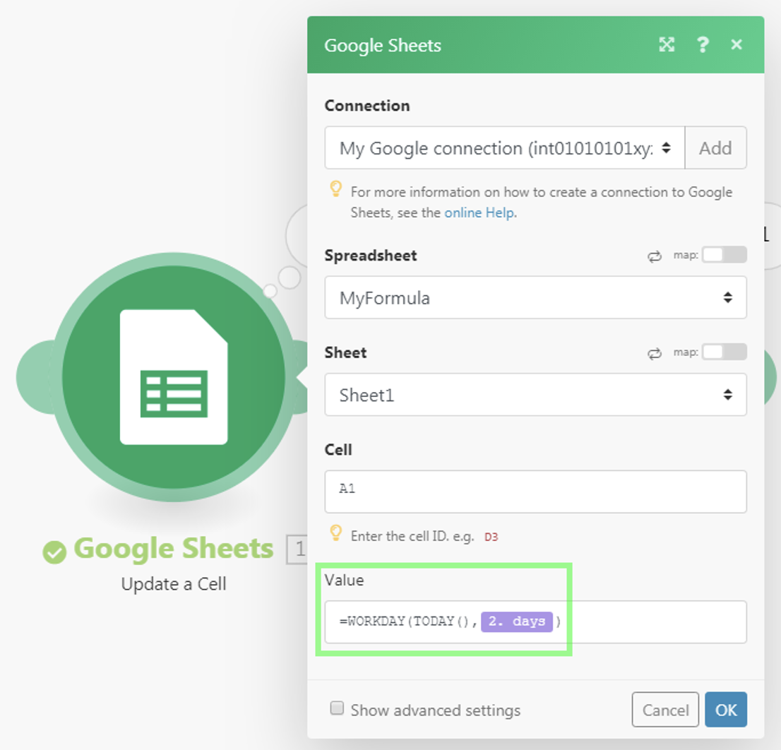Click the Spreadsheet refresh icon

(x=654, y=256)
